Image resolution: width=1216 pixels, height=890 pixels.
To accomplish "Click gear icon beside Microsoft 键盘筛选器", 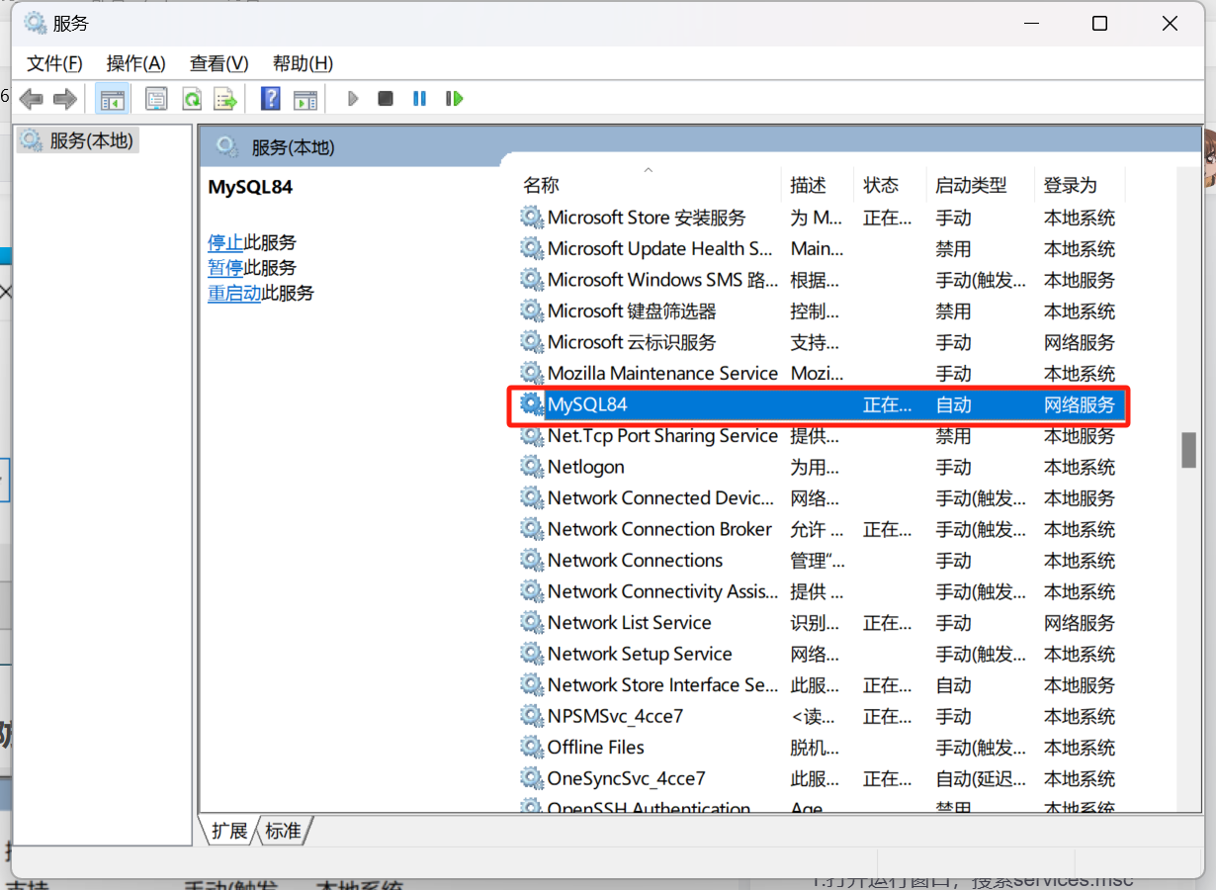I will pos(532,311).
